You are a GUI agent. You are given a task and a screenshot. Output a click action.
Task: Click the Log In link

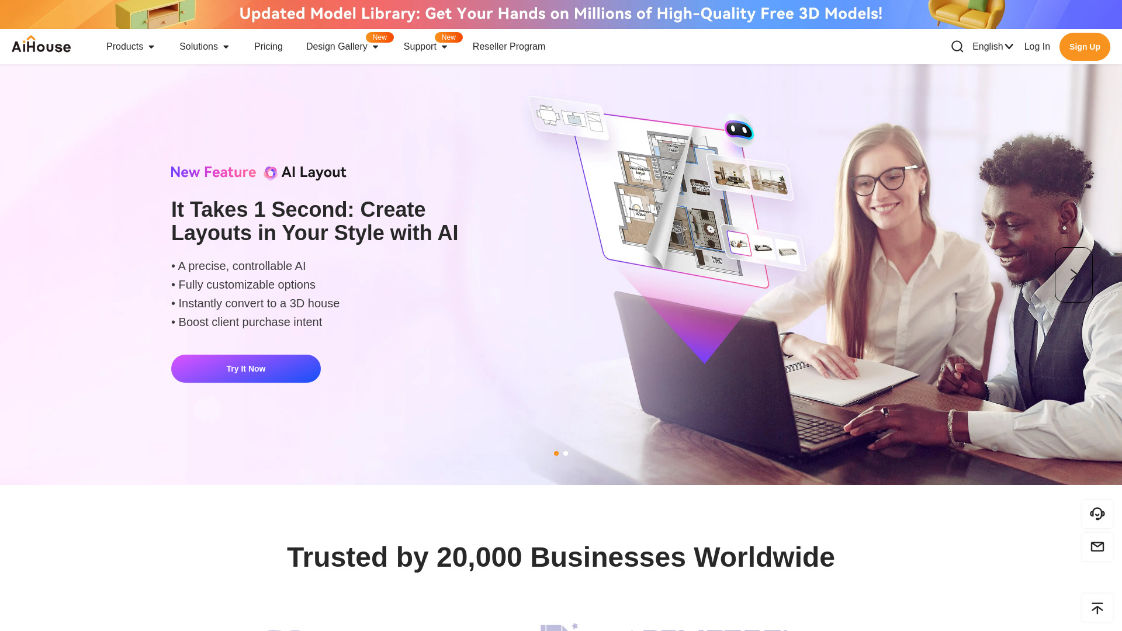[x=1037, y=46]
